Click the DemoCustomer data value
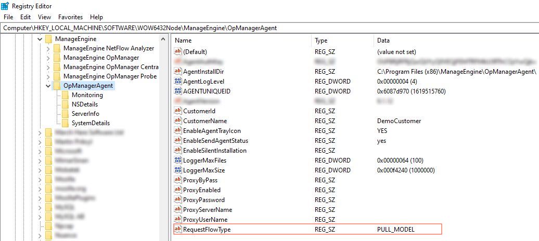 pyautogui.click(x=399, y=121)
